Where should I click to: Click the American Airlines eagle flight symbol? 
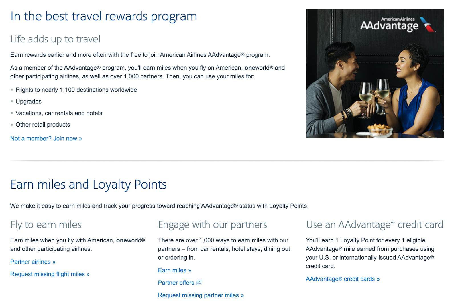pyautogui.click(x=426, y=25)
